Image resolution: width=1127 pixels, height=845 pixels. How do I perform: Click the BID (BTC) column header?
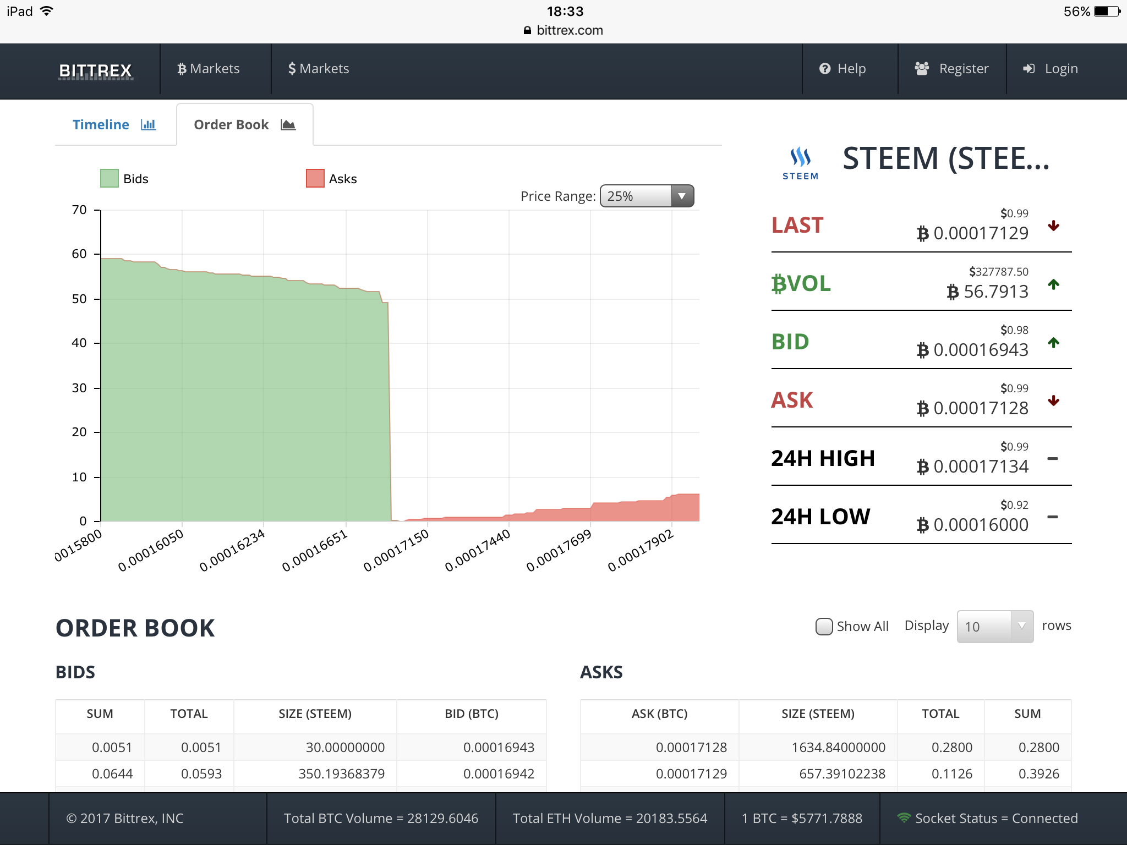(472, 714)
